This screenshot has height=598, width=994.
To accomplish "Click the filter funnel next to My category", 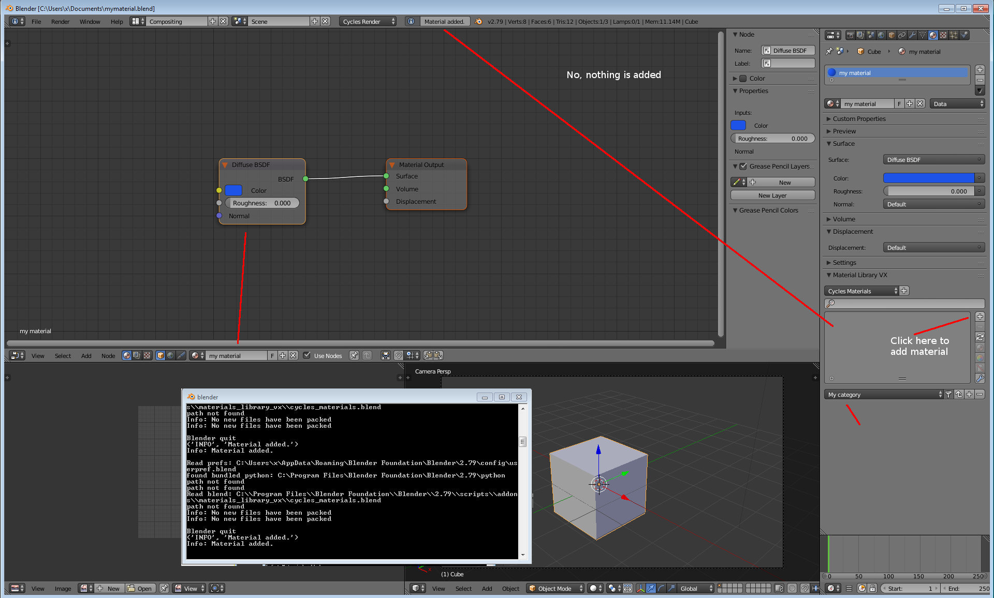I will (948, 394).
